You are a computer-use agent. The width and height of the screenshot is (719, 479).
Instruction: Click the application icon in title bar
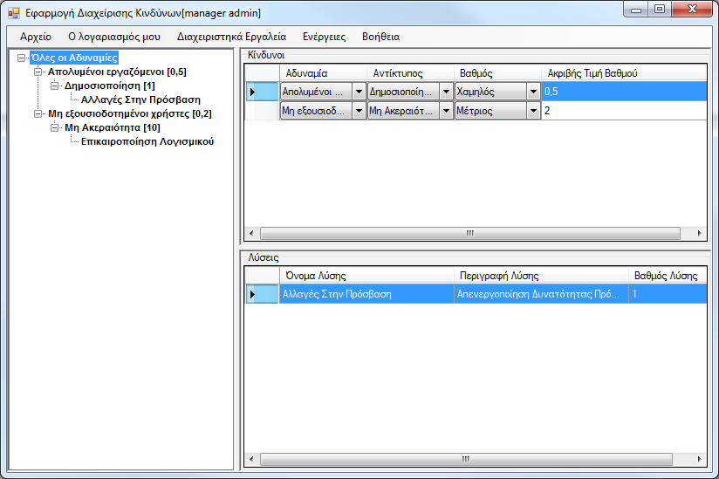[x=14, y=13]
